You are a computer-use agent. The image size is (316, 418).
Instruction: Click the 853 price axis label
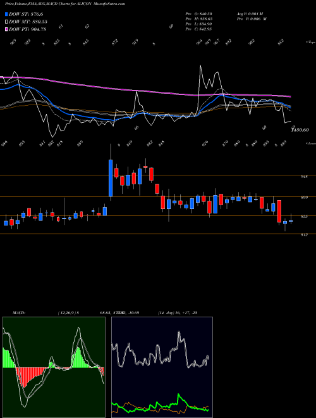point(305,217)
